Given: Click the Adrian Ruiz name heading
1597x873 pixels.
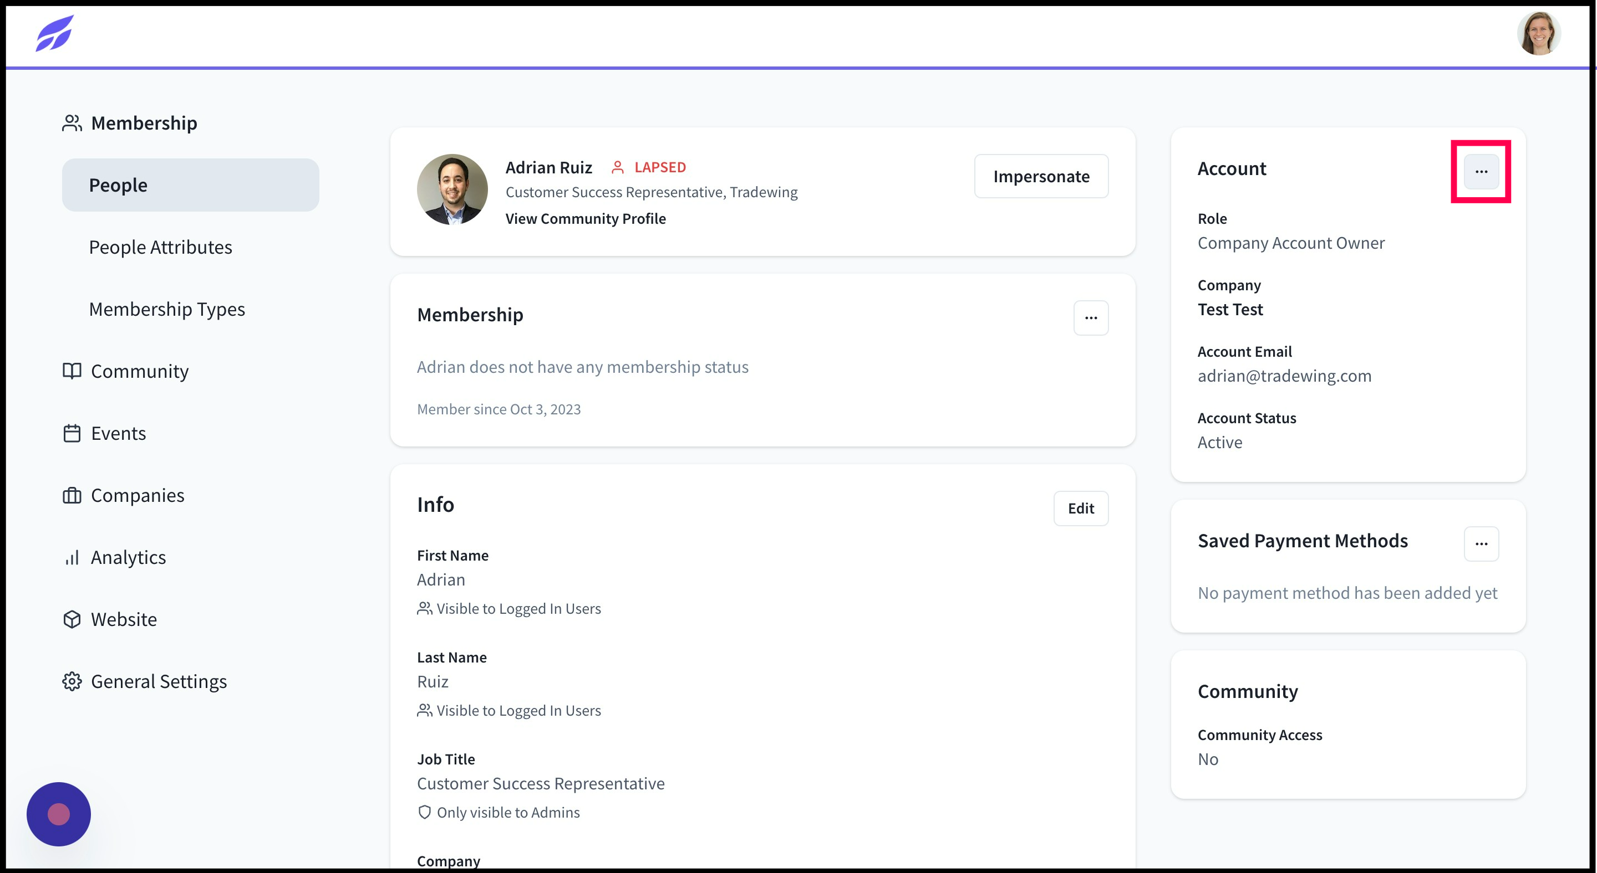Looking at the screenshot, I should pos(548,167).
